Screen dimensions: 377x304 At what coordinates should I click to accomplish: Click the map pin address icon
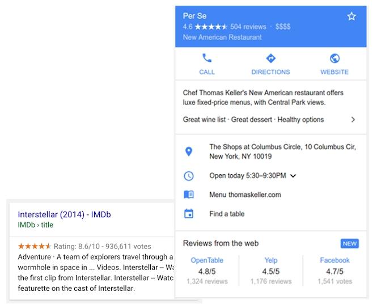point(189,151)
